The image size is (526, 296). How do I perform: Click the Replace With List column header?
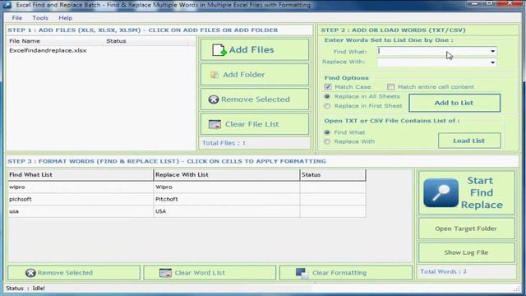click(x=227, y=175)
